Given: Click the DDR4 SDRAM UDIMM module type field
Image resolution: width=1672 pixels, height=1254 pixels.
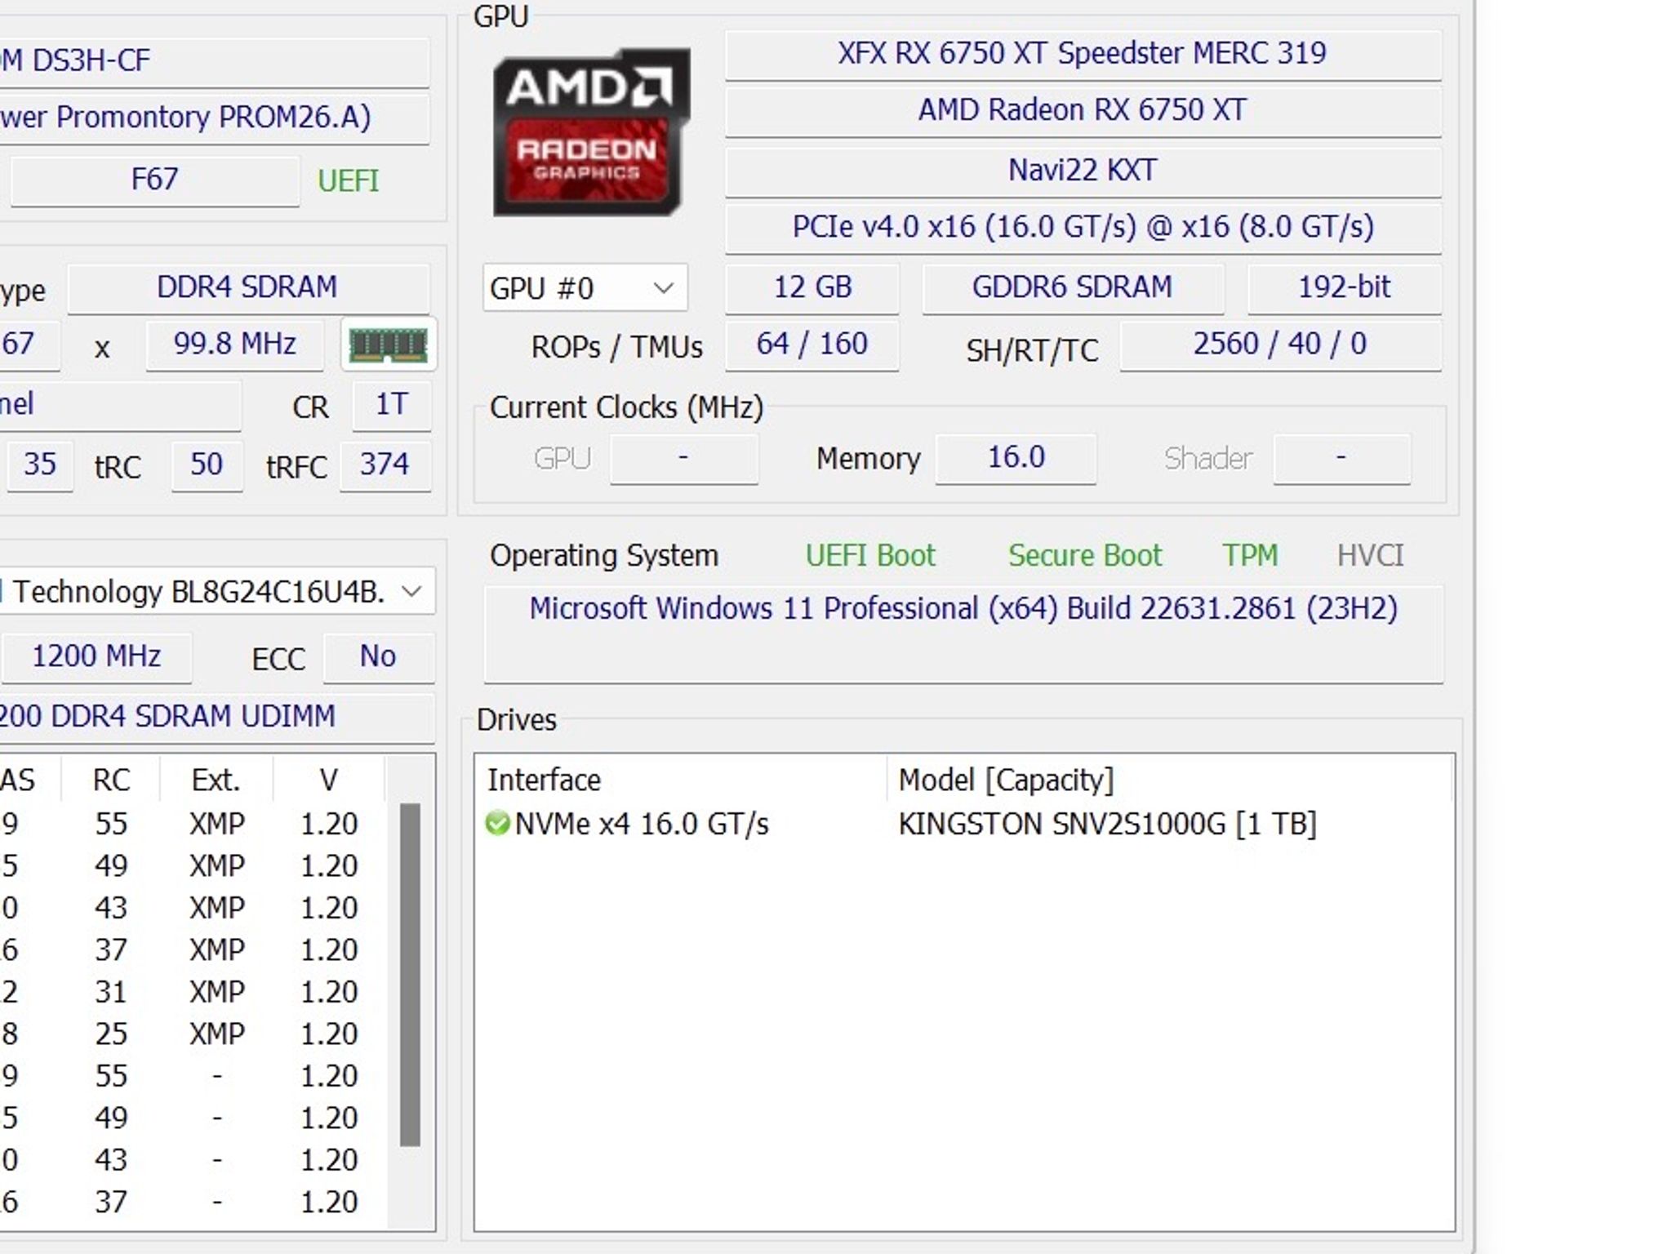Looking at the screenshot, I should tap(216, 718).
